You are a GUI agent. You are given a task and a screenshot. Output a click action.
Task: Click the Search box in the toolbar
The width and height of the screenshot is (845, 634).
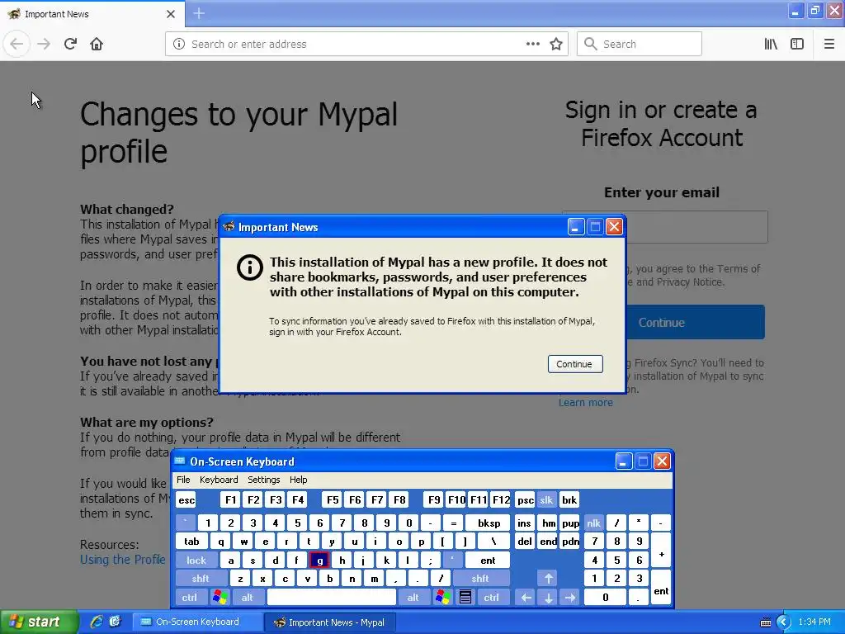[x=640, y=44]
